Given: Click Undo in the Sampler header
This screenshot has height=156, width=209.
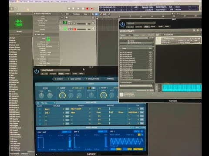Looking at the screenshot, I should pos(75,74).
